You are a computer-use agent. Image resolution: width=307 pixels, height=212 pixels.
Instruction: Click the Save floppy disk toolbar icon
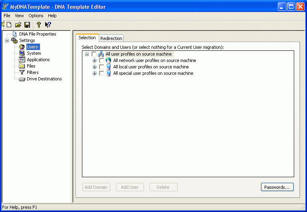[27, 25]
